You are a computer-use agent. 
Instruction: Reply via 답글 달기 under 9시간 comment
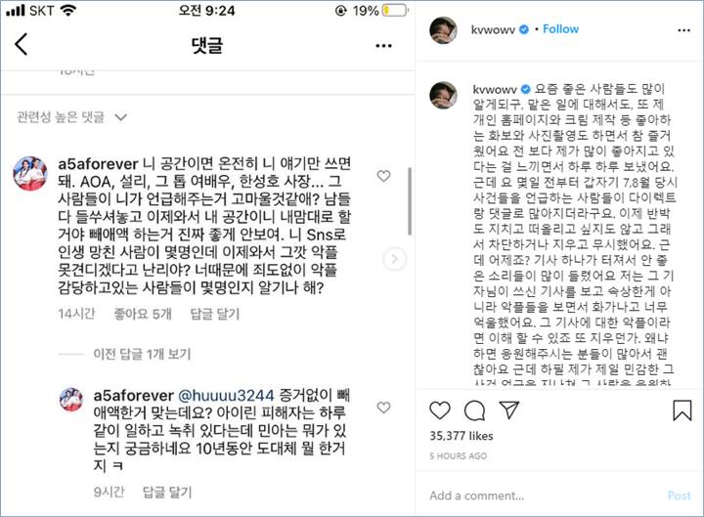pyautogui.click(x=167, y=492)
